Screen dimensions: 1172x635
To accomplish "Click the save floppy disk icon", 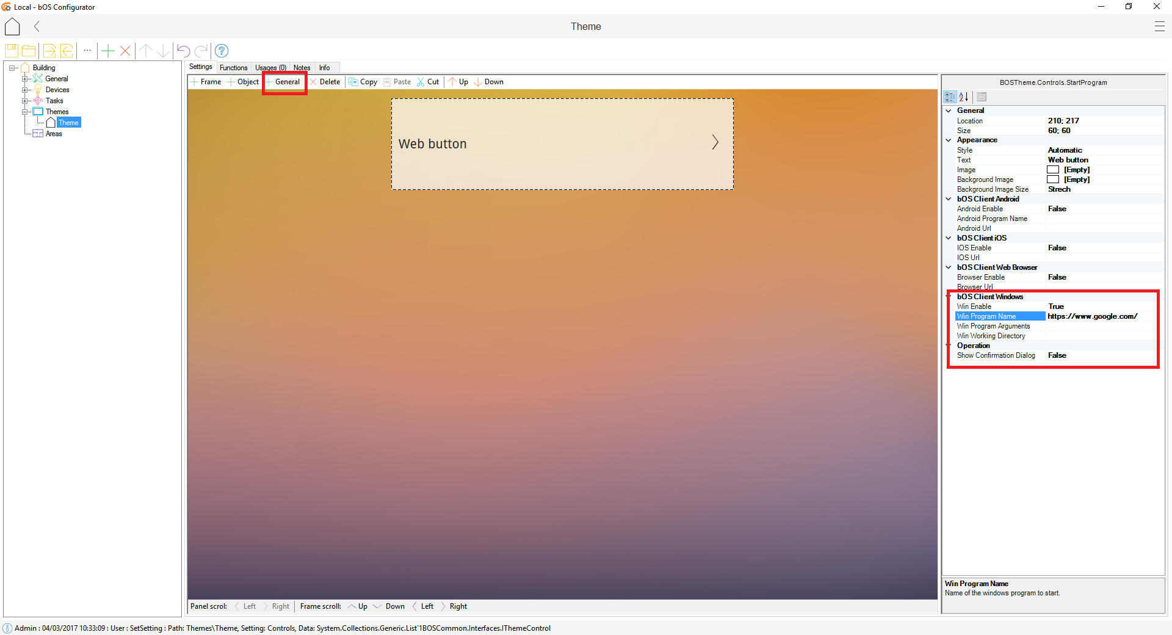I will pos(11,51).
